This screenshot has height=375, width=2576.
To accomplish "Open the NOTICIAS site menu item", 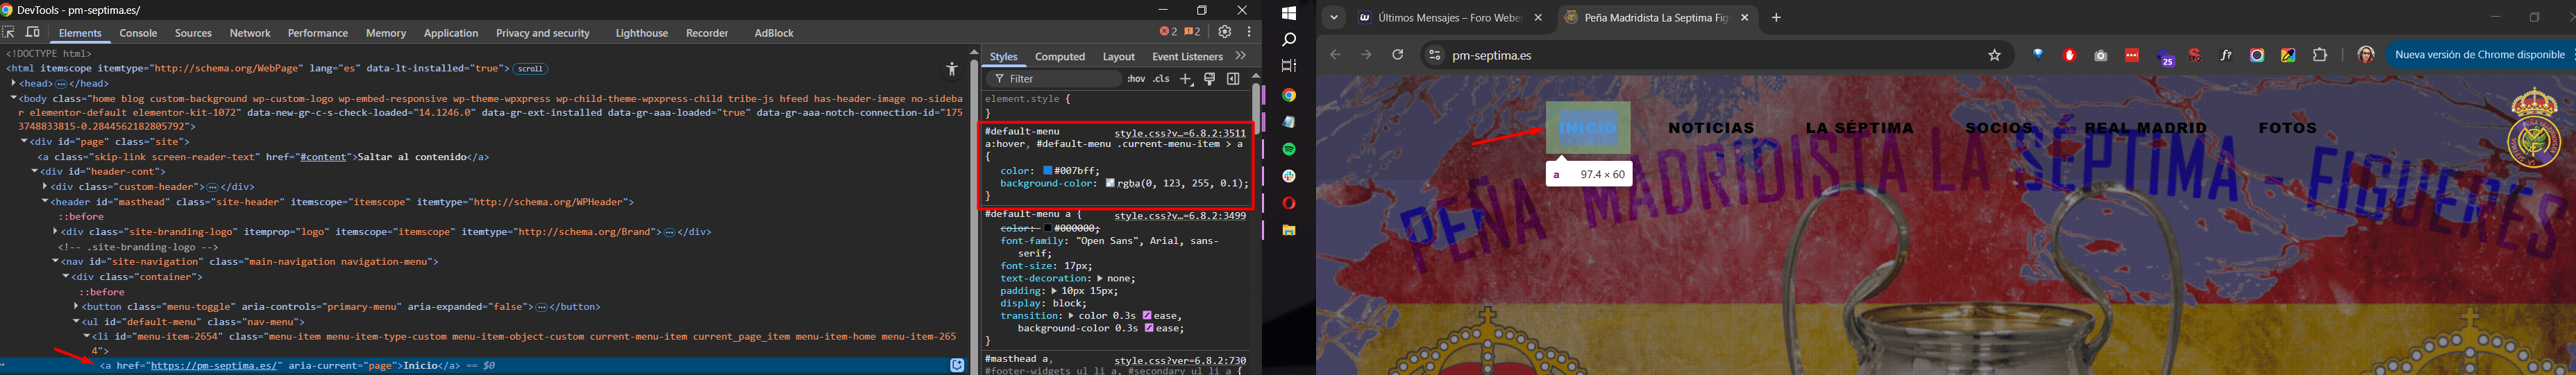I will pos(1711,129).
